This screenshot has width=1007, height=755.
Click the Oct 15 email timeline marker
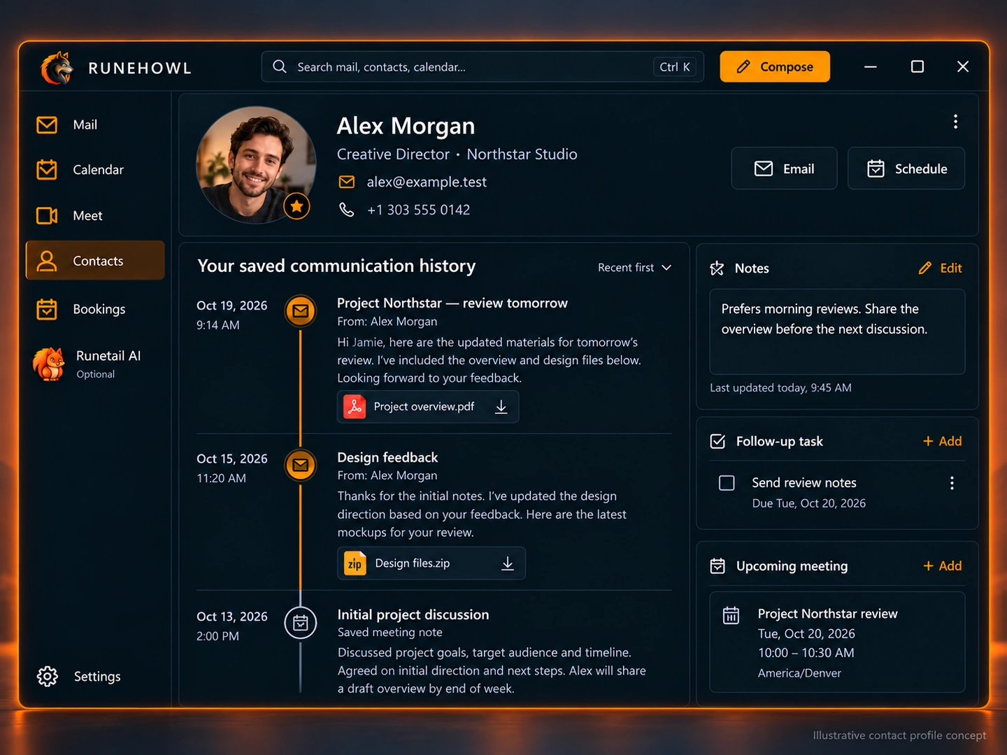[x=301, y=465]
